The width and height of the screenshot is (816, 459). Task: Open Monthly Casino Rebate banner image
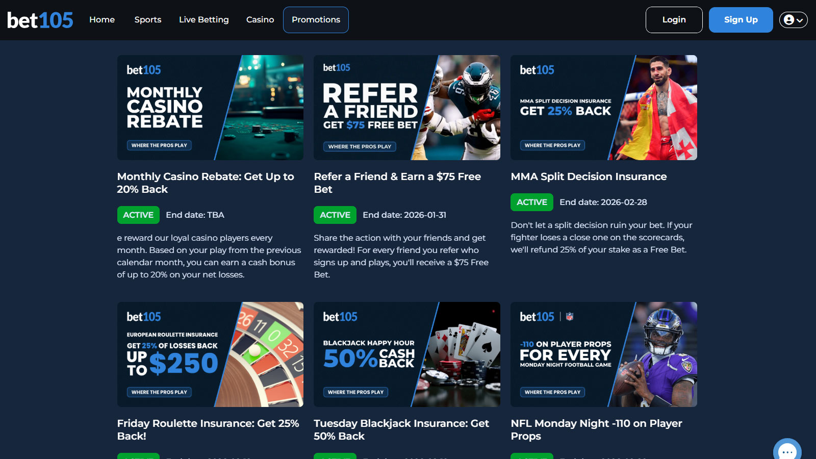[210, 108]
